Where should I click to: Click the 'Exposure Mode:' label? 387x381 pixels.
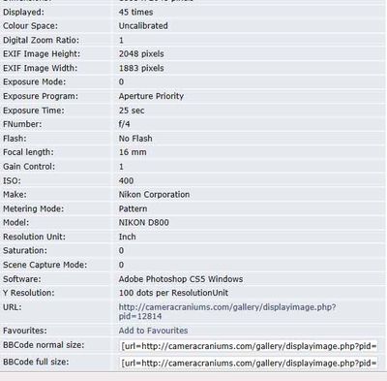(x=34, y=82)
